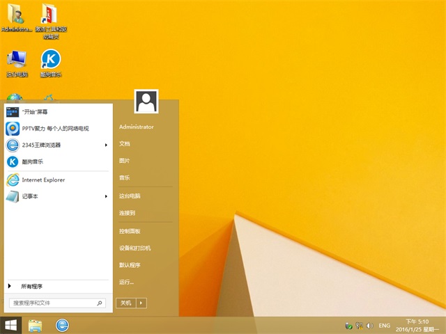Launch 酷狗音乐 in the Start menu list
446x334 pixels.
click(35, 162)
